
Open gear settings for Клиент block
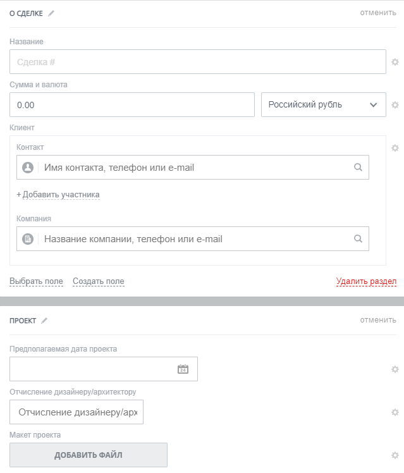pyautogui.click(x=395, y=148)
